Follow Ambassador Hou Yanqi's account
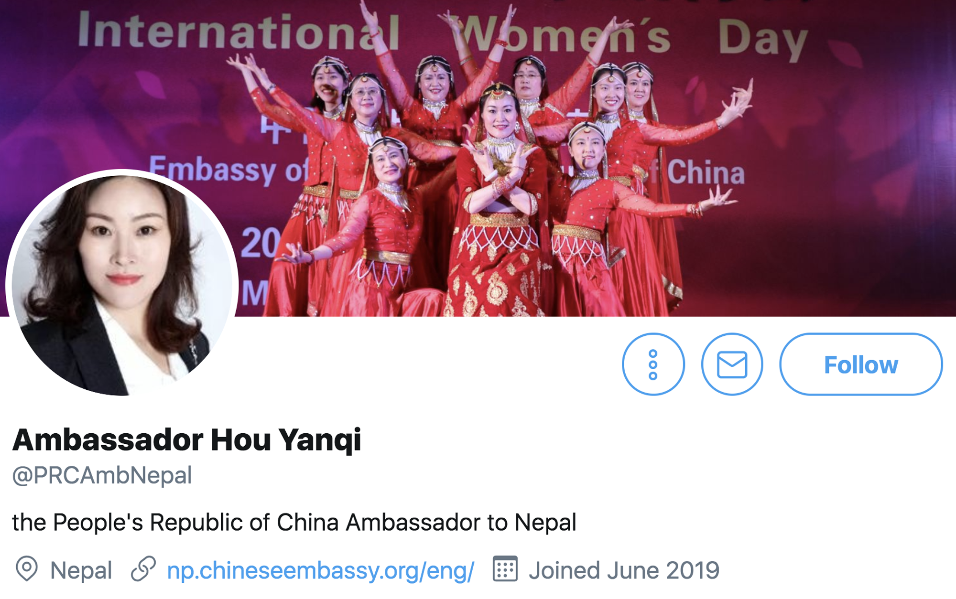 click(861, 364)
